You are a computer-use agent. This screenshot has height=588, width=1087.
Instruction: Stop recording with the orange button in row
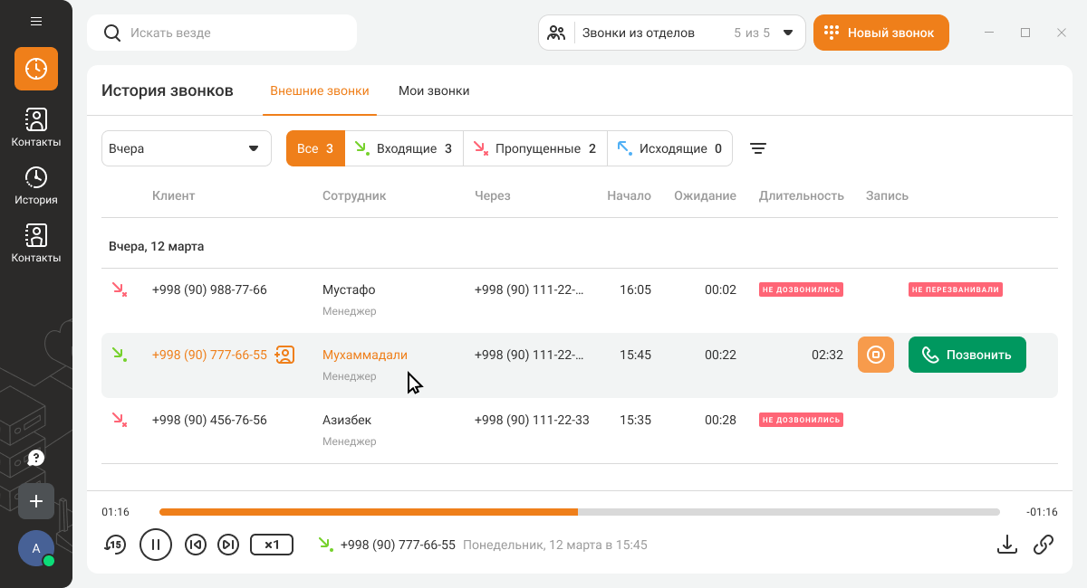876,355
